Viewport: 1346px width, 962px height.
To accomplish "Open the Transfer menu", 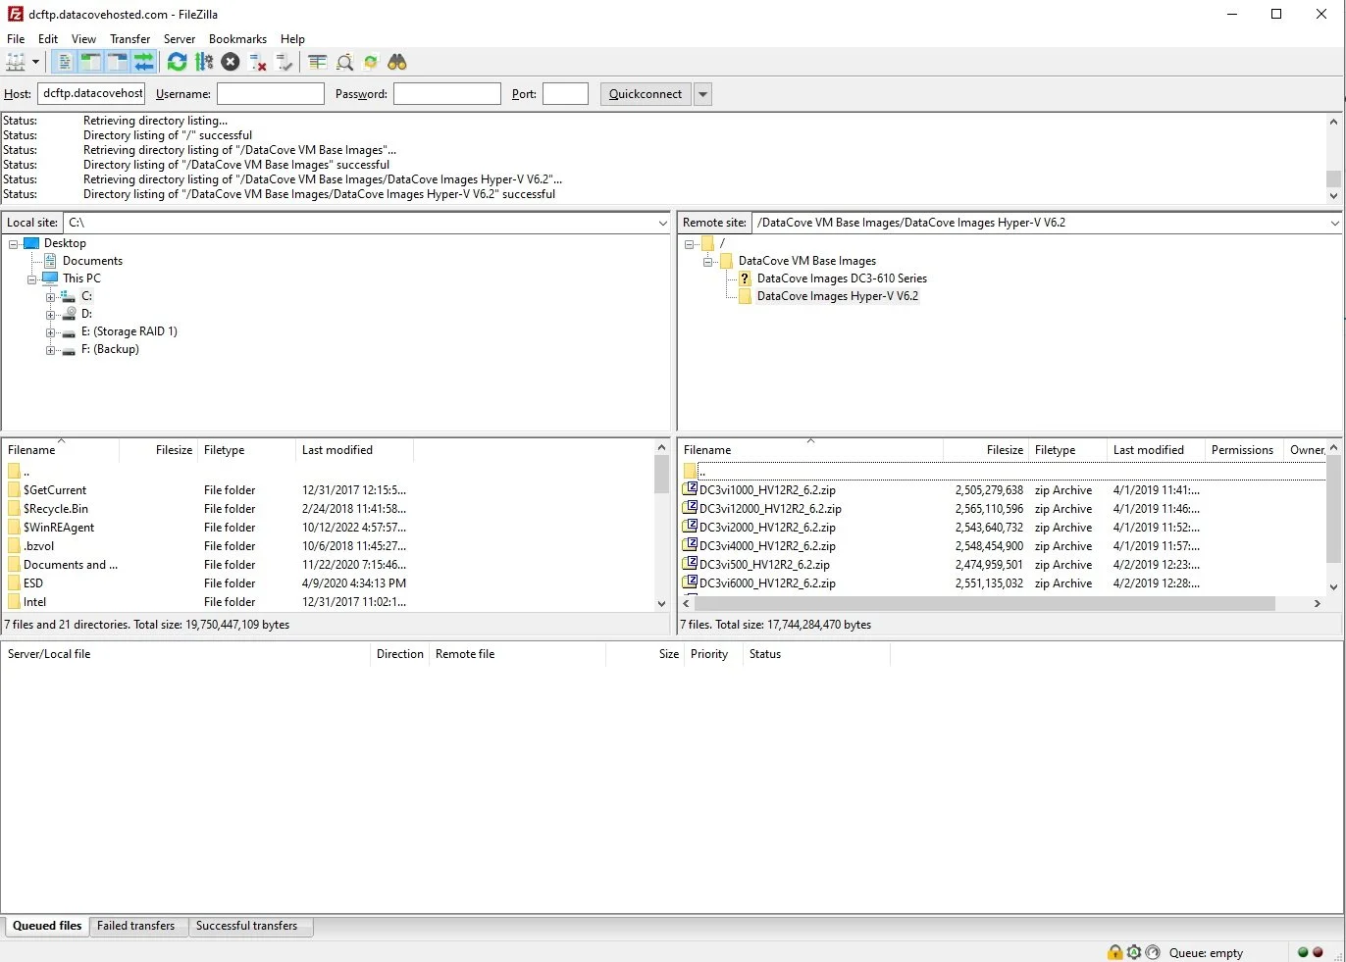I will click(x=130, y=39).
